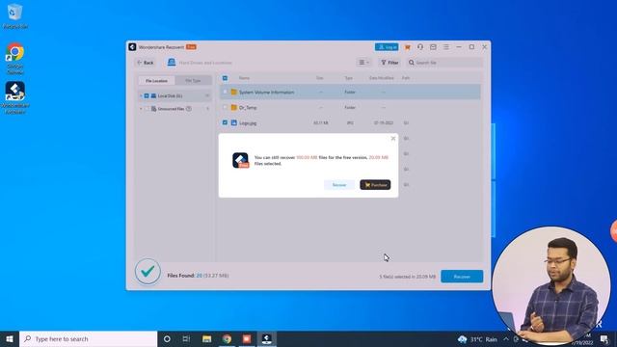Go Back to the previous screen
The image size is (617, 347).
point(146,63)
